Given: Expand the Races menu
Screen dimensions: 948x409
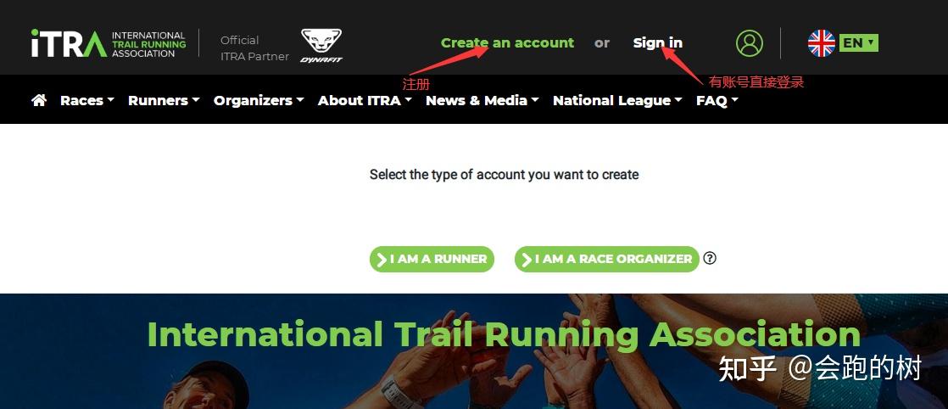Looking at the screenshot, I should pos(87,100).
